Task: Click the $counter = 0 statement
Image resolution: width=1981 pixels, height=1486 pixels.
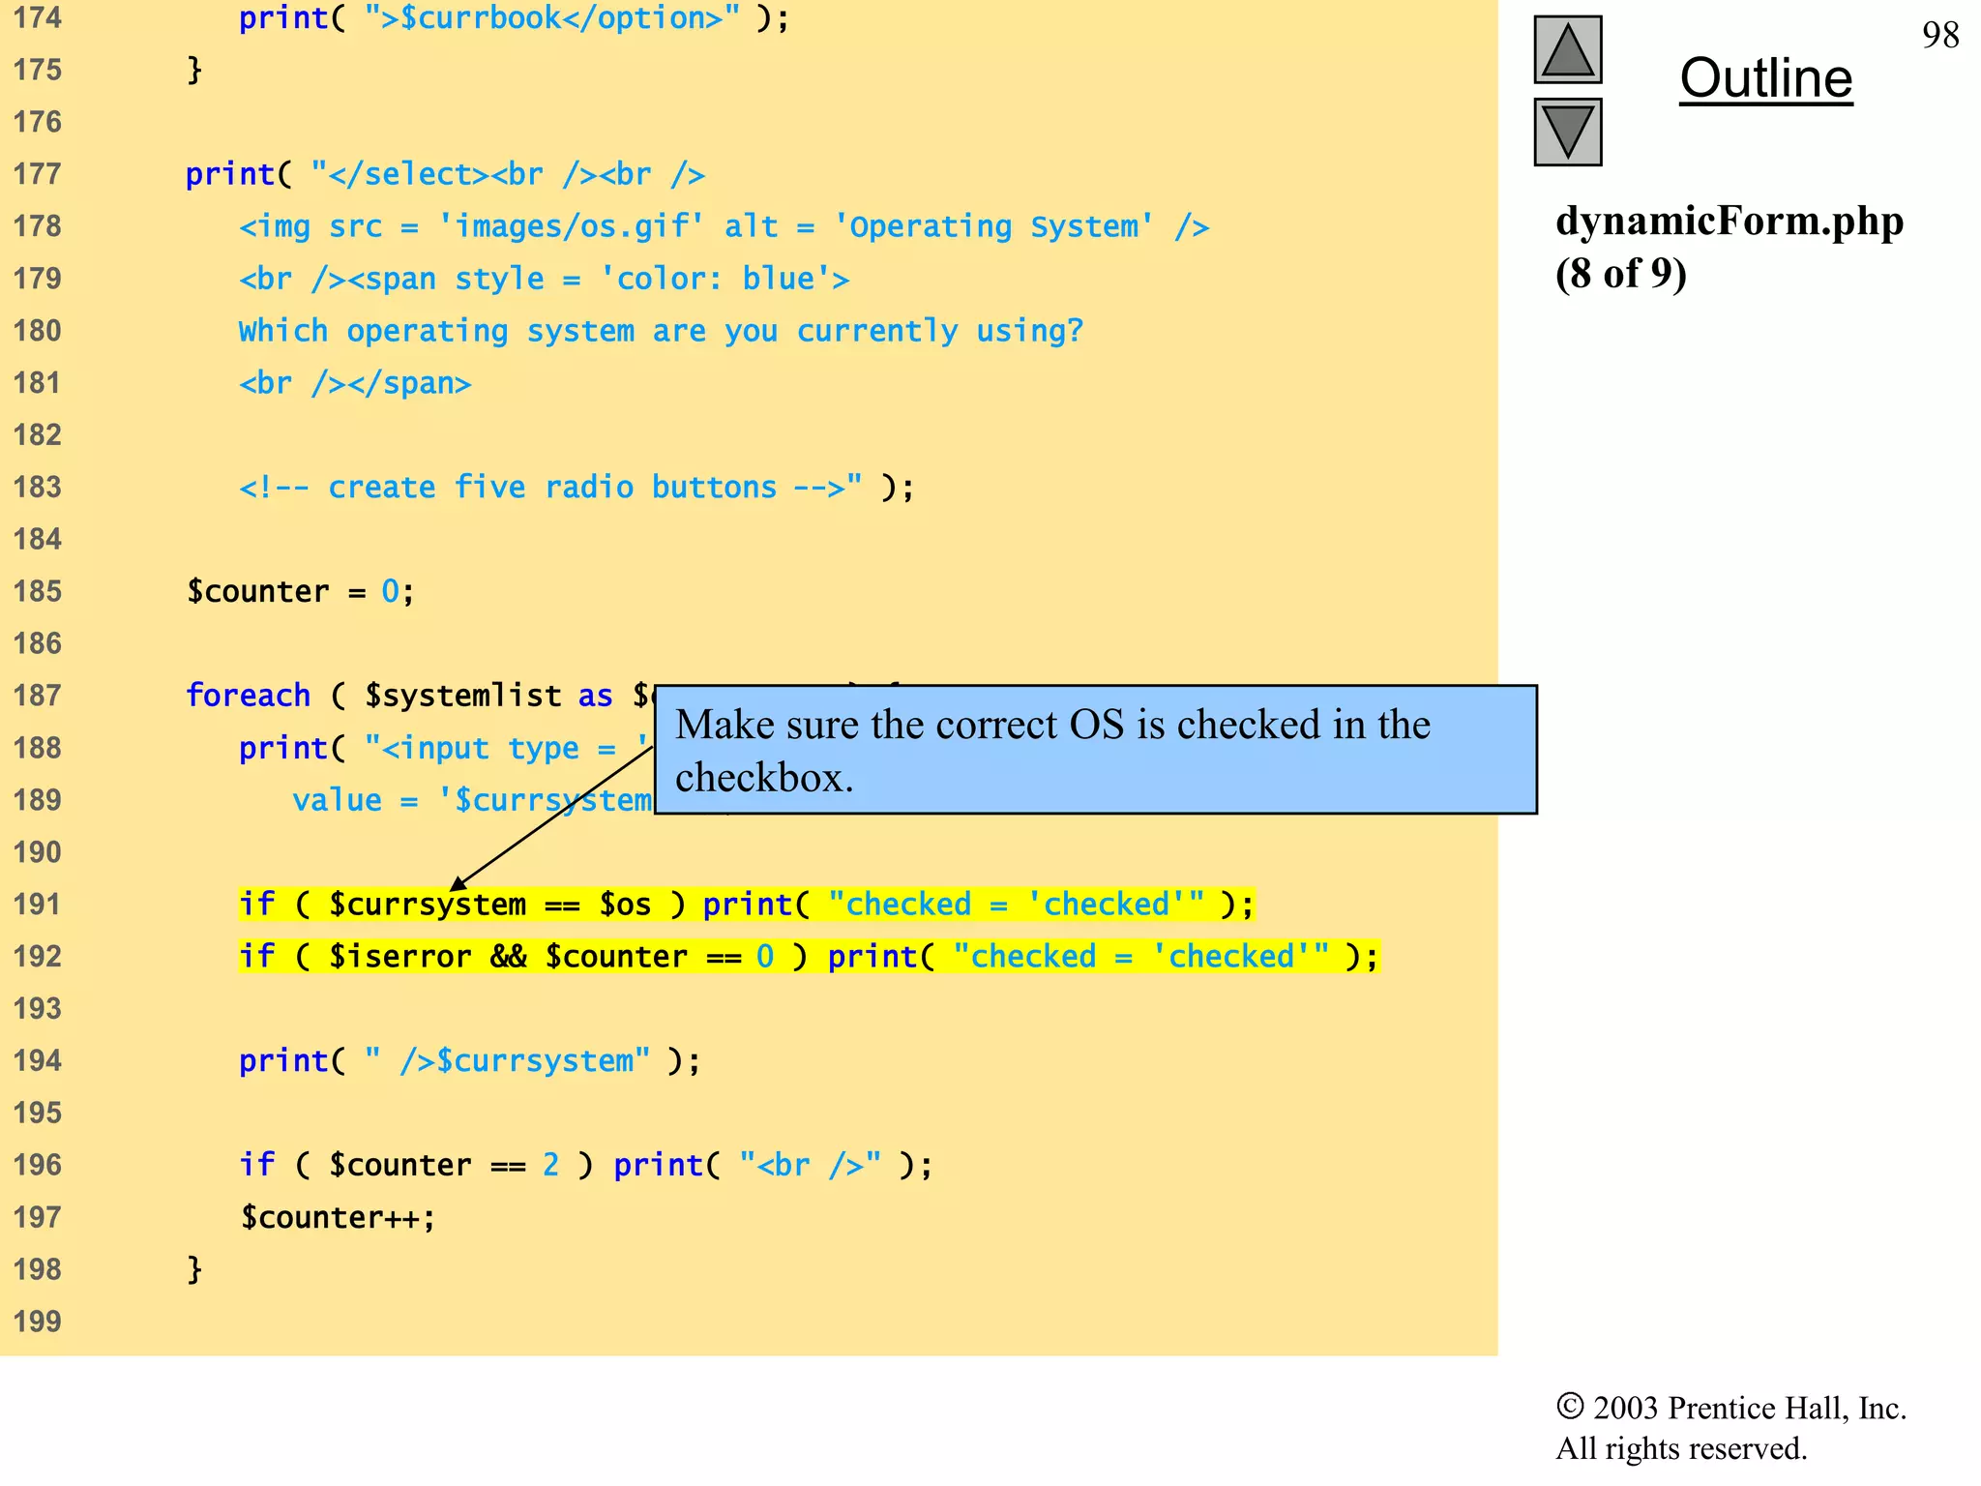Action: tap(300, 591)
